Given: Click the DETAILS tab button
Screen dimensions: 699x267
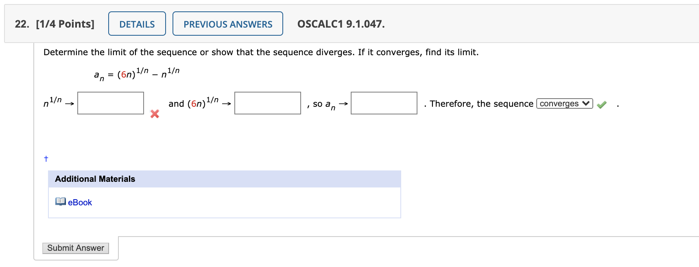Looking at the screenshot, I should [137, 24].
